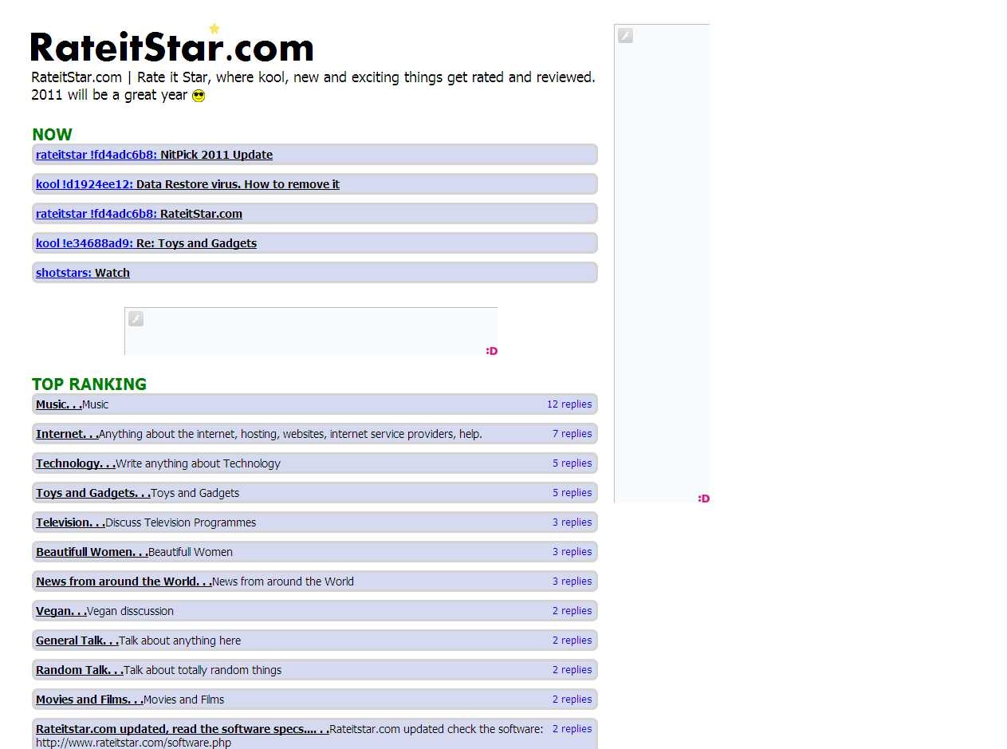
Task: View 2 replies for General Talk
Action: point(572,641)
